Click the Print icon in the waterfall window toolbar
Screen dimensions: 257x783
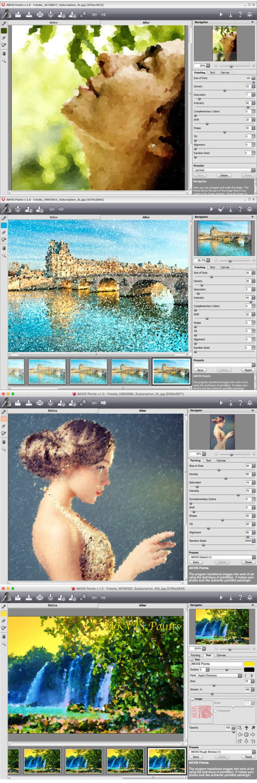click(40, 597)
